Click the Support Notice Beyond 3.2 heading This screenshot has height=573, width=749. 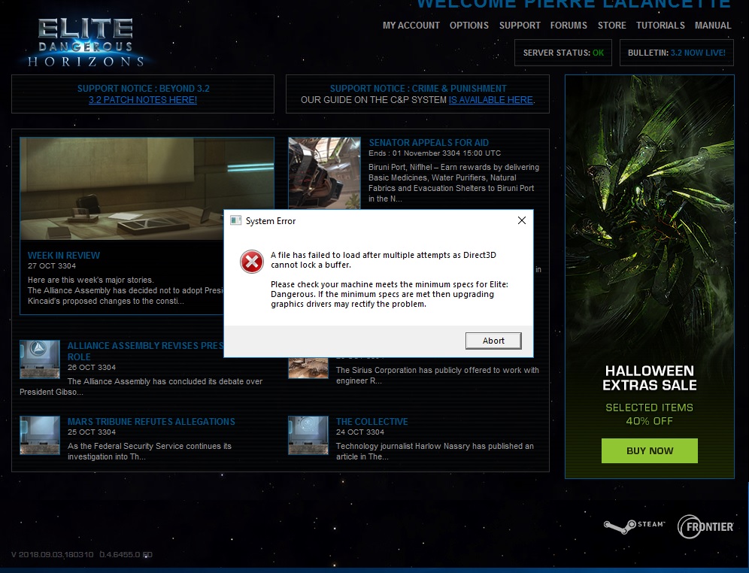coord(144,88)
